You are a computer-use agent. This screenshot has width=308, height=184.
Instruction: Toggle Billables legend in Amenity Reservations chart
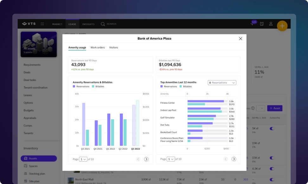98,87
